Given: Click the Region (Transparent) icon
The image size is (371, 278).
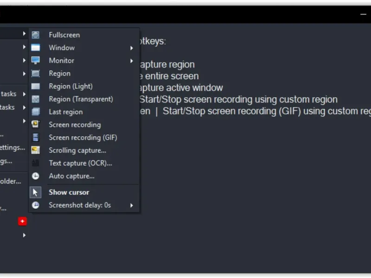Looking at the screenshot, I should (35, 99).
